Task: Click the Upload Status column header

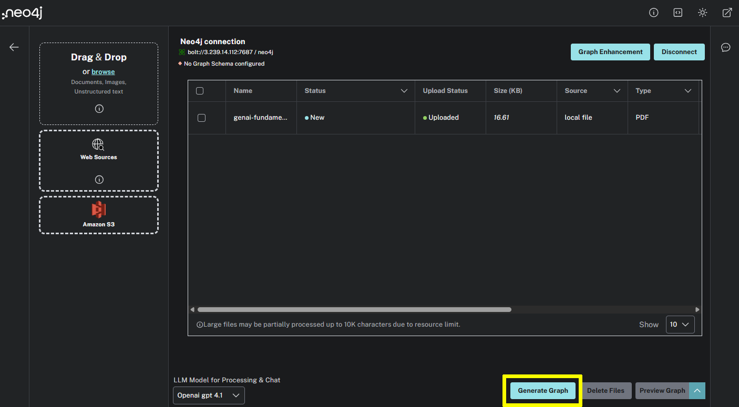Action: [445, 91]
